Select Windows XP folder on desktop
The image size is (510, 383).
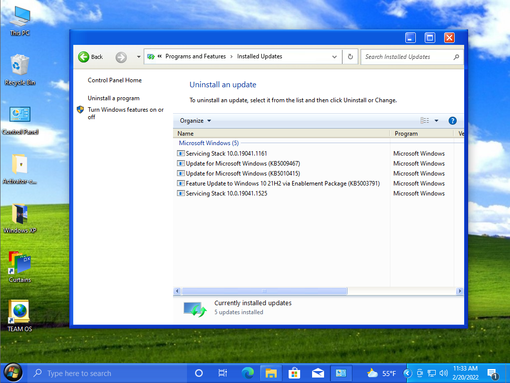click(19, 218)
